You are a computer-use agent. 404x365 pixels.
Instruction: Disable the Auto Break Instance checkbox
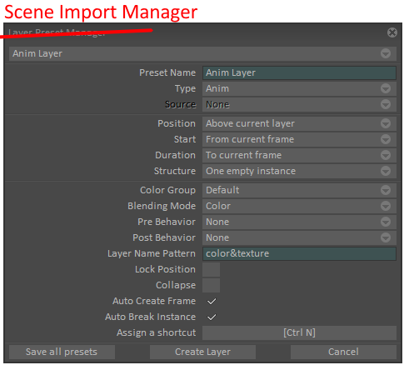click(x=212, y=317)
